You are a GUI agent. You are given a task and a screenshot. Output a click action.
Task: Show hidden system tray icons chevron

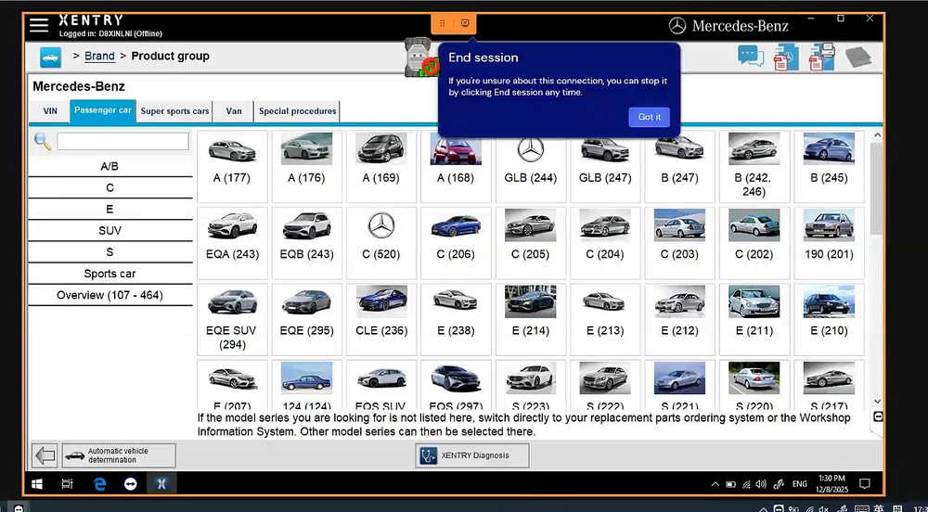coord(715,484)
